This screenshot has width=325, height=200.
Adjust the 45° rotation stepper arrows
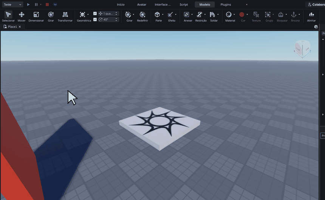tap(116, 20)
